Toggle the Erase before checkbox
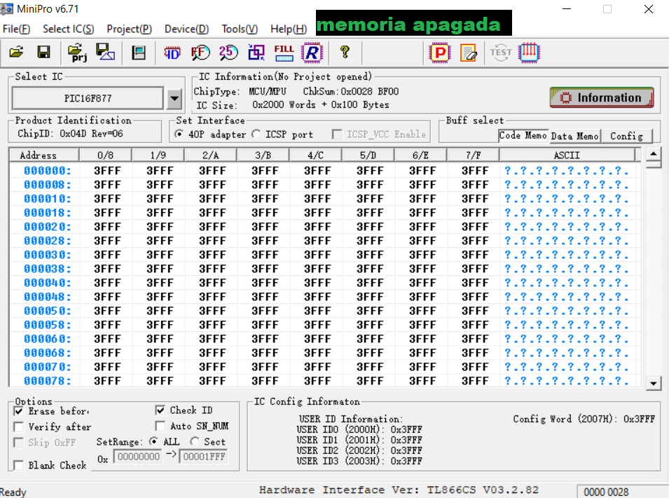669x498 pixels. [18, 411]
